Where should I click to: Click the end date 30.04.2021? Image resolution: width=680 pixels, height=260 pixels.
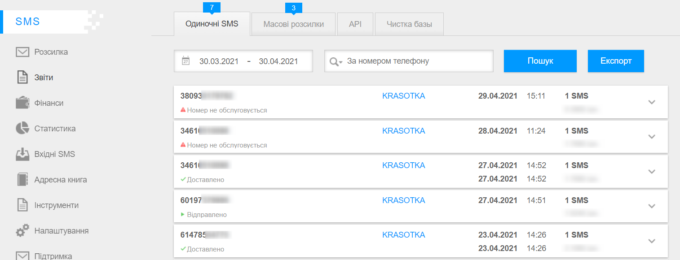point(278,61)
